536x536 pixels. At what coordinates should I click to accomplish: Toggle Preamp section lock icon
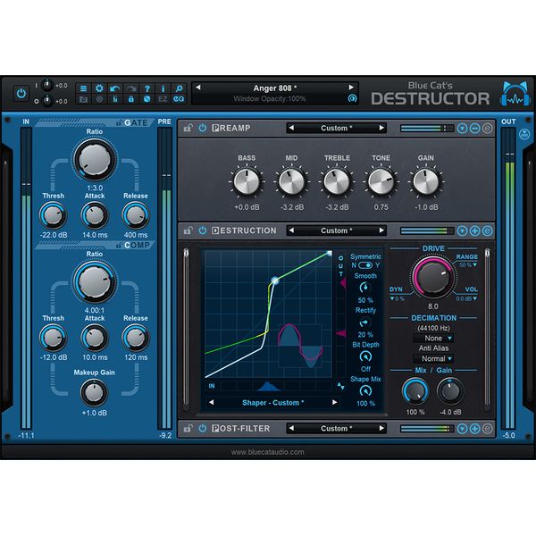(x=188, y=128)
